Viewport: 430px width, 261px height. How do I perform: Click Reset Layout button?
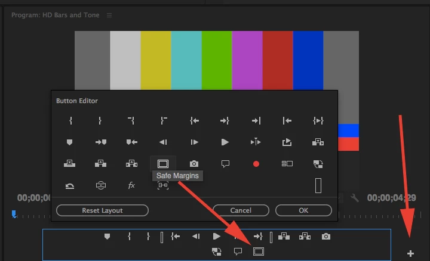tap(102, 210)
